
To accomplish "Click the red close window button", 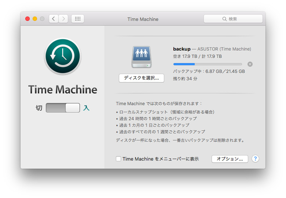I will pos(27,19).
